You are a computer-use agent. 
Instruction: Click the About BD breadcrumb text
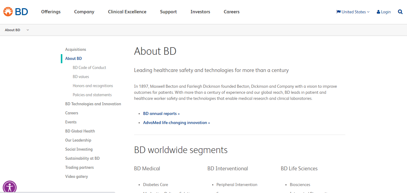[12, 30]
